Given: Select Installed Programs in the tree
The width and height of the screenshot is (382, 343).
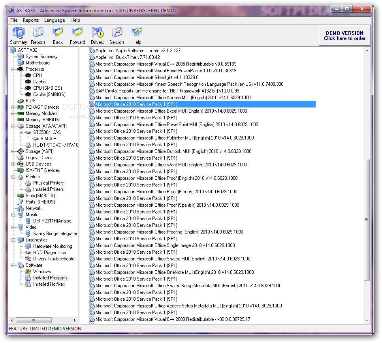Looking at the screenshot, I should coord(50,278).
